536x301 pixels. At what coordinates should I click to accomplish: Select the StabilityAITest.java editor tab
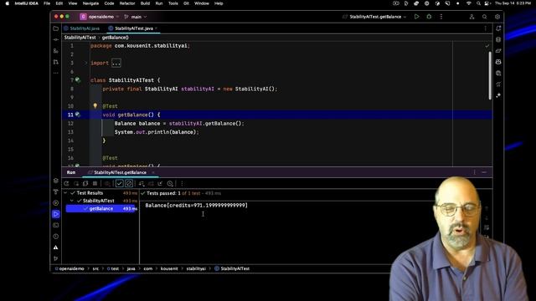pos(133,28)
